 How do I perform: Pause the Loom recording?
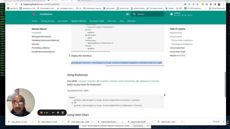pyautogui.click(x=58, y=113)
